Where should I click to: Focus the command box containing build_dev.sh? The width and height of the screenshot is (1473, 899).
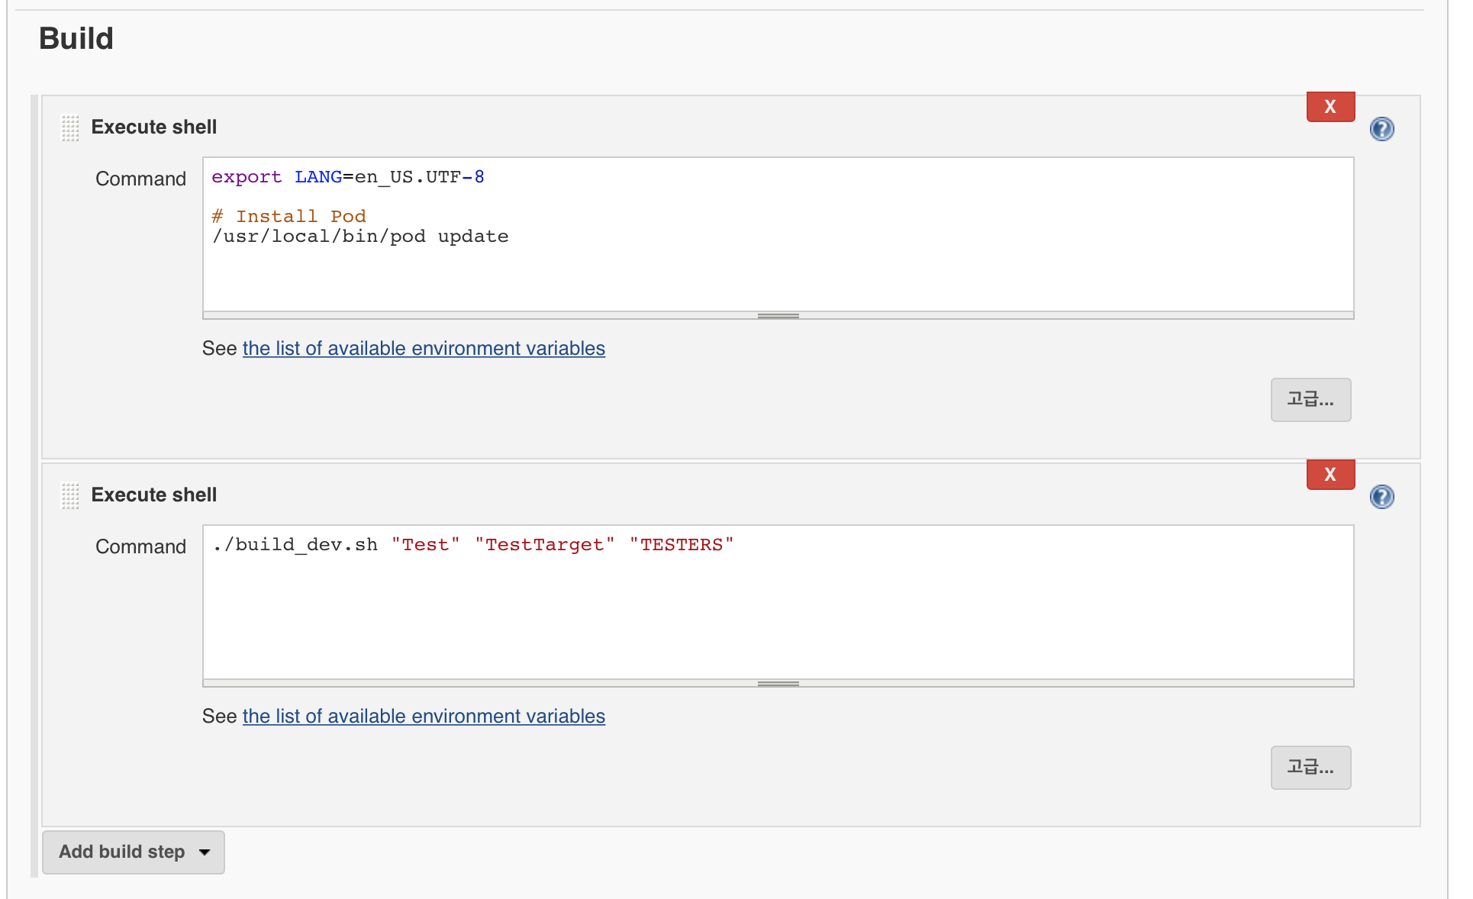coord(777,611)
